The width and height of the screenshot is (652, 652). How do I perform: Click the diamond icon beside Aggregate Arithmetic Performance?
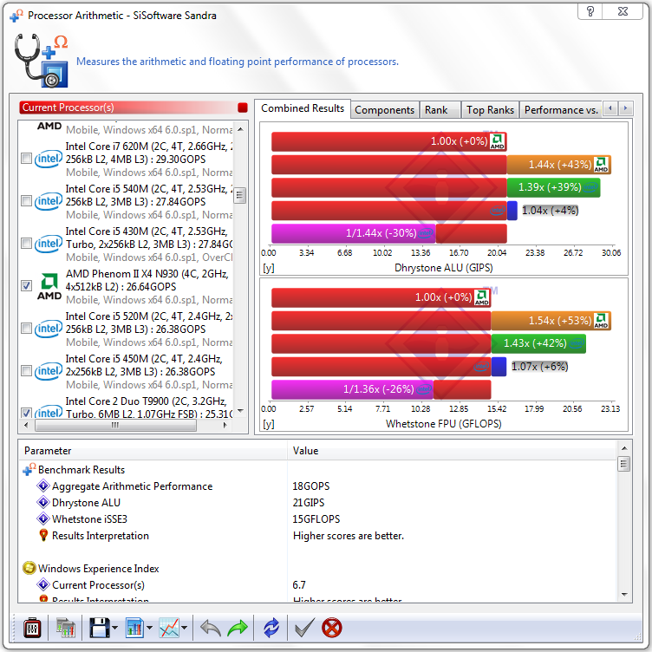tap(43, 486)
